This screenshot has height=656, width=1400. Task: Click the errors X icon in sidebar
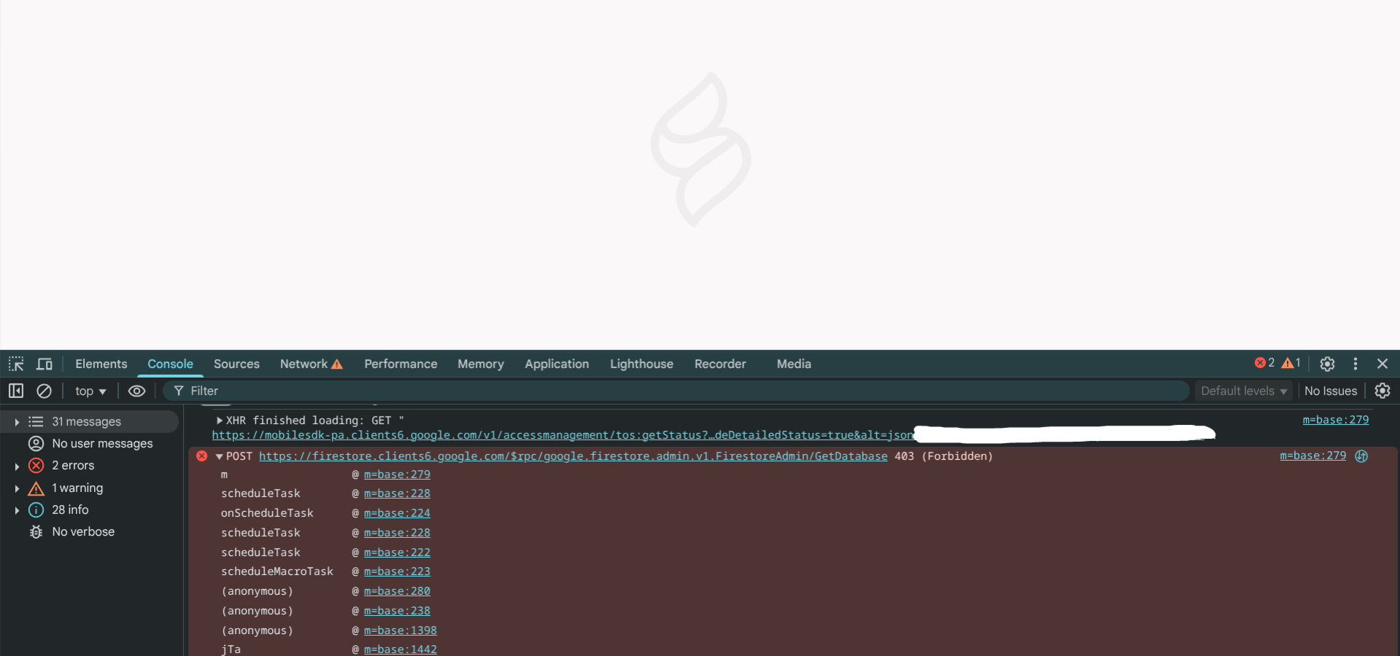tap(36, 465)
